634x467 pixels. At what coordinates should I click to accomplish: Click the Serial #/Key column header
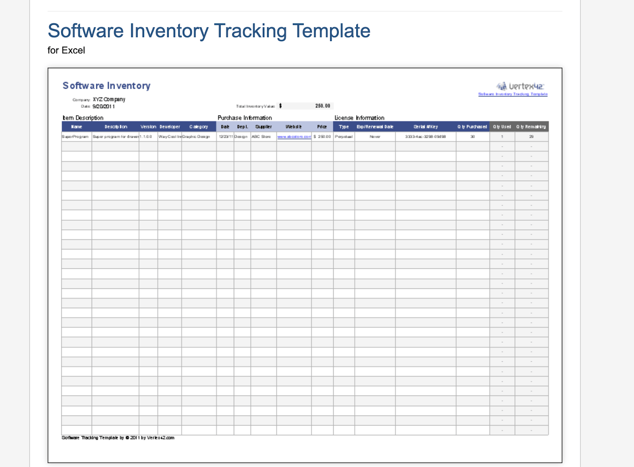pos(426,127)
